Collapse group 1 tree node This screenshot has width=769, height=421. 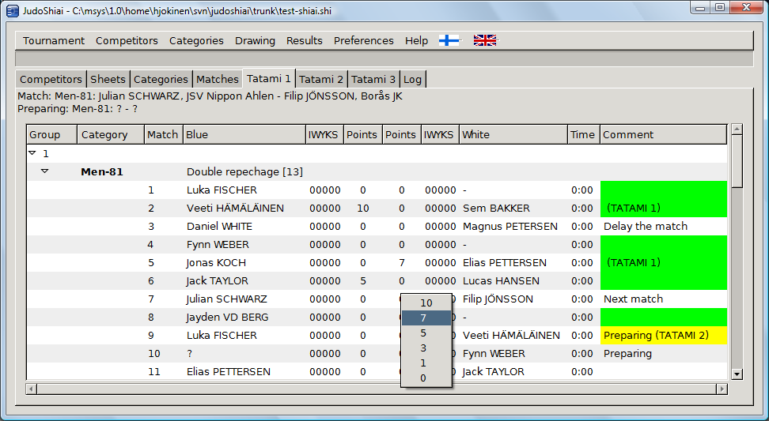[32, 153]
